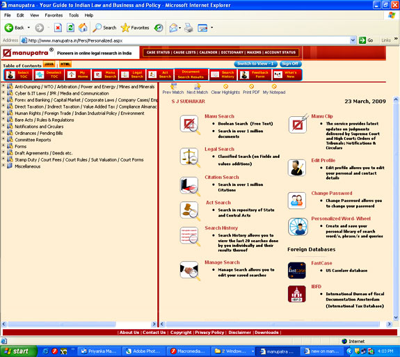Image resolution: width=400 pixels, height=357 pixels.
Task: Click the Search toolbar button in the browser
Action: click(x=104, y=28)
